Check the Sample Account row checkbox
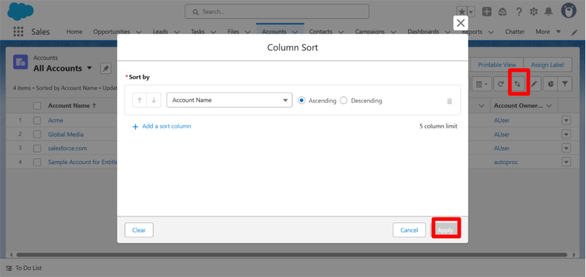586x277 pixels. 37,162
